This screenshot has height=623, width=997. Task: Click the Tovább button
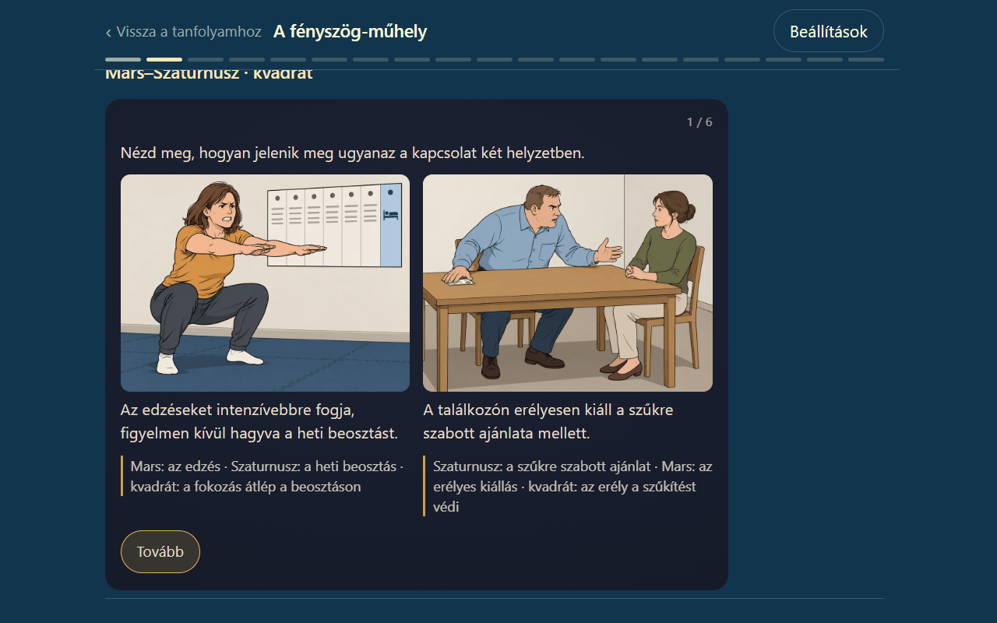[x=160, y=551]
